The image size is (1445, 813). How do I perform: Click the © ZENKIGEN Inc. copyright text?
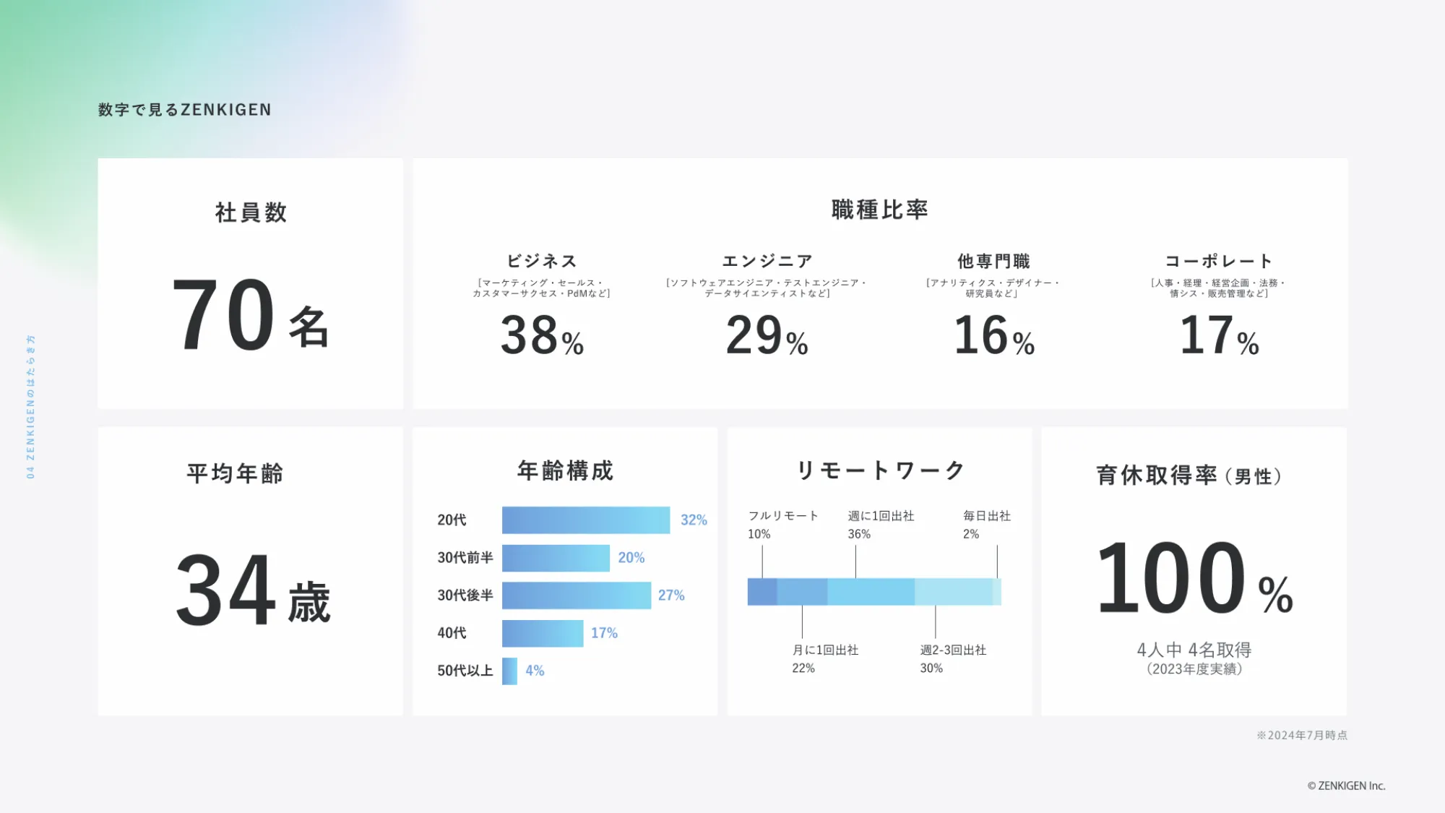point(1347,786)
